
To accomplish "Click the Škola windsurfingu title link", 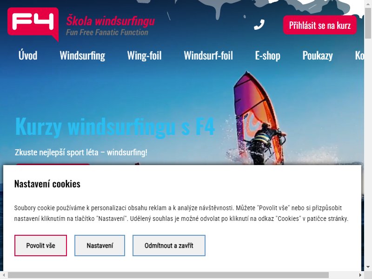I will click(110, 21).
